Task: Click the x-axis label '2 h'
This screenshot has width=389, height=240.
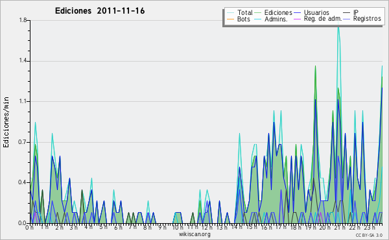Action: (59, 228)
